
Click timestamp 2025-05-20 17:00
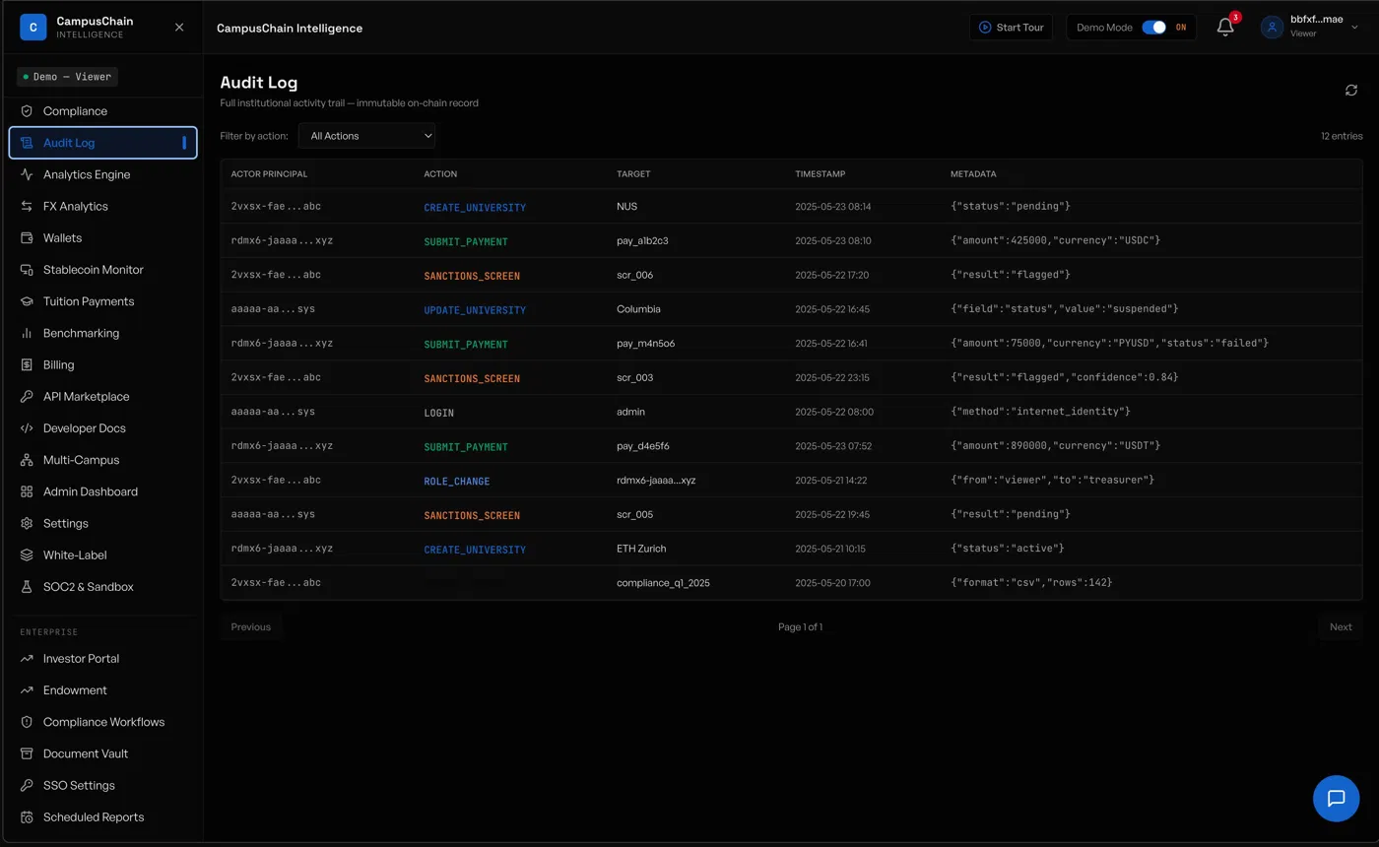tap(833, 583)
